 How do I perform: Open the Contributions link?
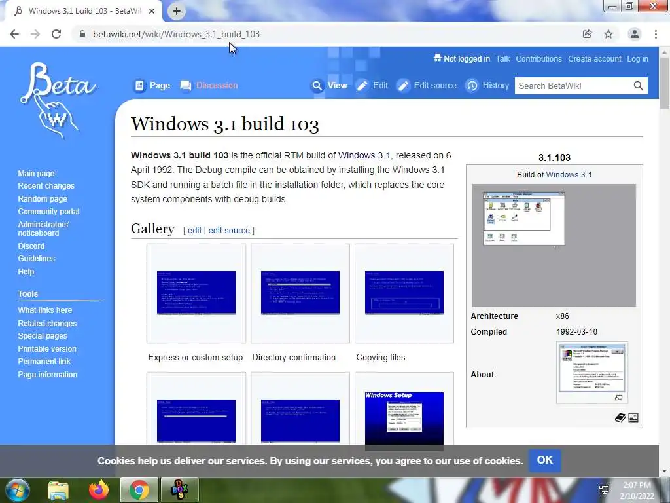[x=539, y=59]
